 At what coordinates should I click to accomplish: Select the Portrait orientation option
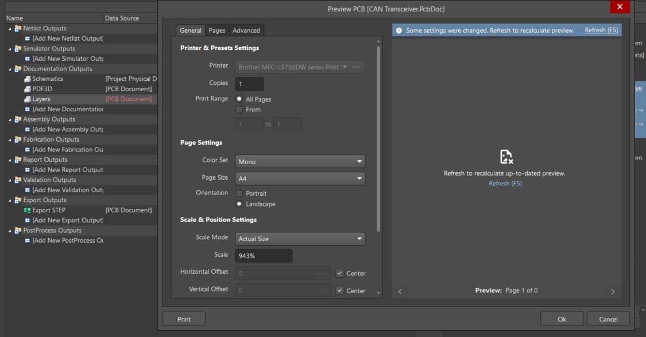coord(239,193)
